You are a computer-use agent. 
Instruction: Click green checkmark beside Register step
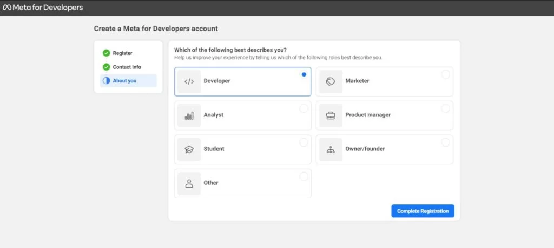point(107,53)
